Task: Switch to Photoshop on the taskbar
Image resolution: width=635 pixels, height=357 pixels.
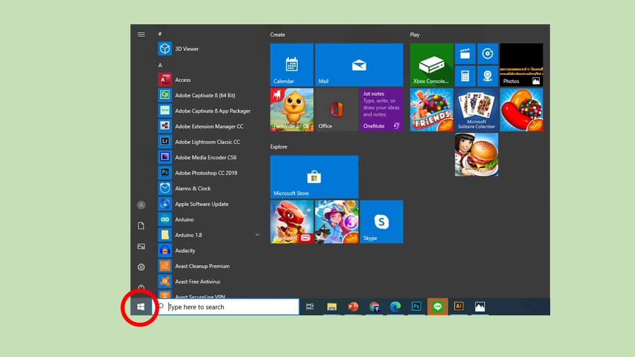Action: tap(417, 307)
